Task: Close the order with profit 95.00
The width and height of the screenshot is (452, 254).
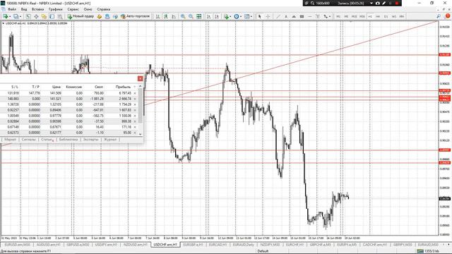Action: click(135, 133)
